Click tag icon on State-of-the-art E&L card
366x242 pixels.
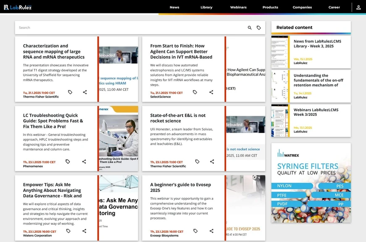[197, 162]
